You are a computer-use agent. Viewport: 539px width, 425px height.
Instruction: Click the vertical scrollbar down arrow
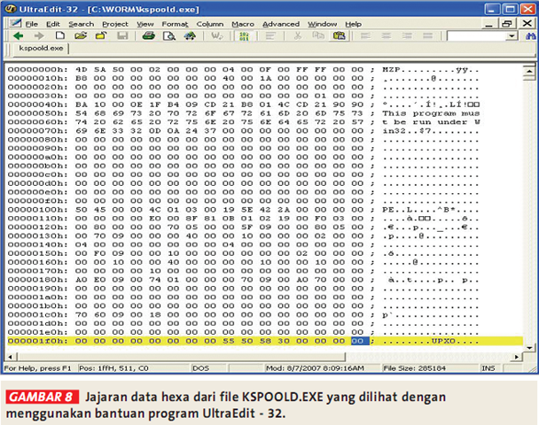point(529,348)
